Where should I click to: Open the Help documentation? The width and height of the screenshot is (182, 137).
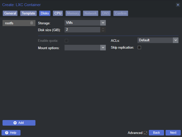(x=11, y=133)
